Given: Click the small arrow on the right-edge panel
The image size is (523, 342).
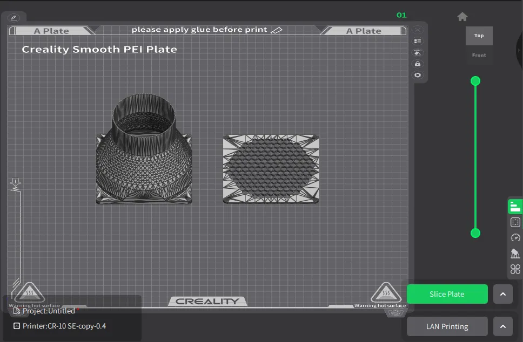Looking at the screenshot, I should [519, 51].
